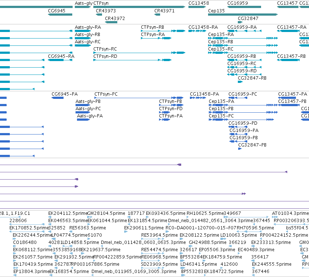
Task: Open the Cep135-RB transcript
Action: click(243, 45)
